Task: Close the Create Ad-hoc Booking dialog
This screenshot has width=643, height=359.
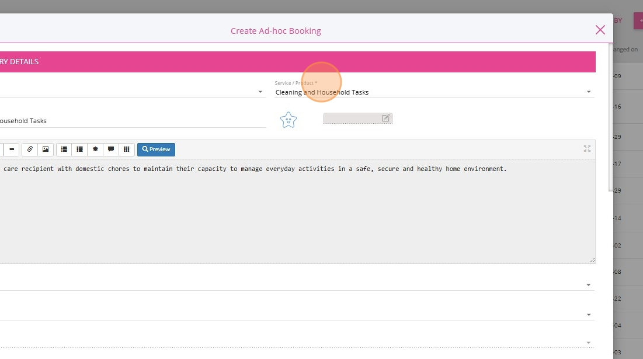Action: tap(600, 30)
